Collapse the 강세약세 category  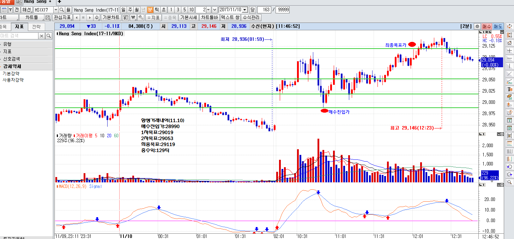point(26,66)
